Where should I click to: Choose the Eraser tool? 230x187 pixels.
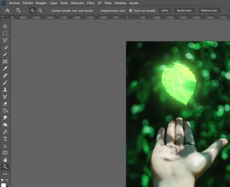5,104
